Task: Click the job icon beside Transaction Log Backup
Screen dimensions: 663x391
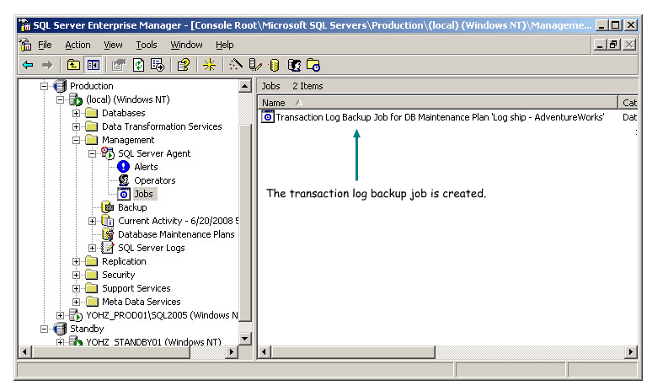Action: (x=268, y=117)
